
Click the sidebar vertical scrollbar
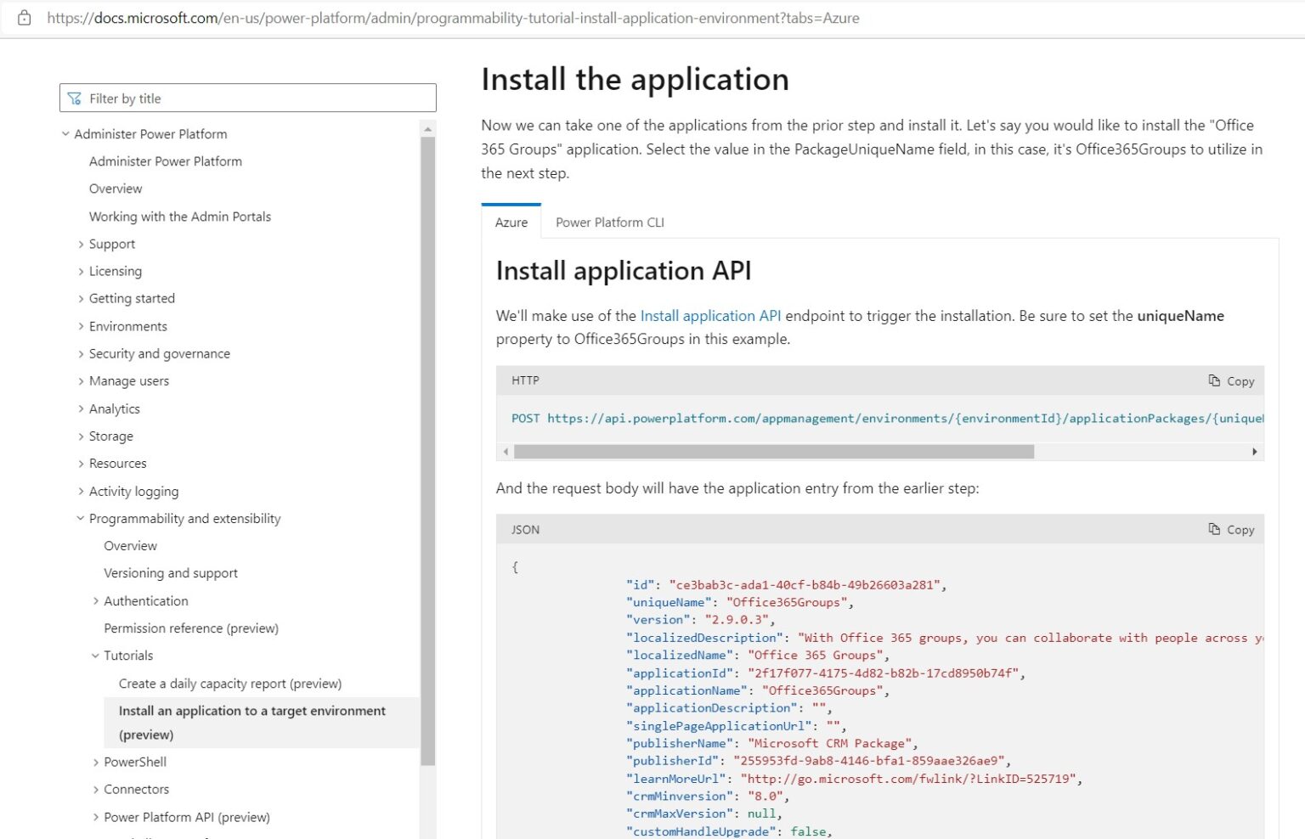tap(428, 425)
